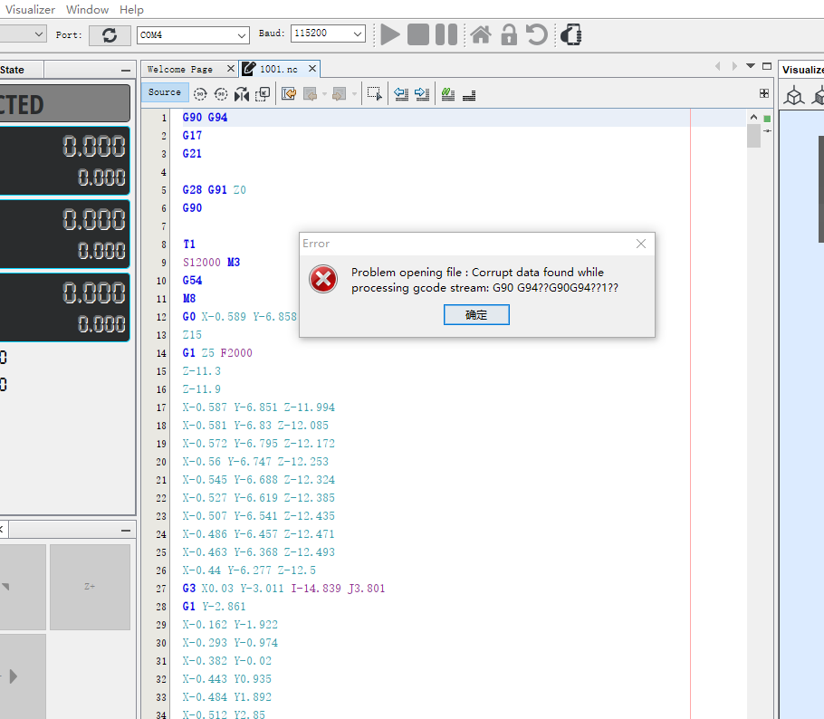This screenshot has height=719, width=824.
Task: Click the mirror icon in editor toolbar
Action: pyautogui.click(x=242, y=93)
